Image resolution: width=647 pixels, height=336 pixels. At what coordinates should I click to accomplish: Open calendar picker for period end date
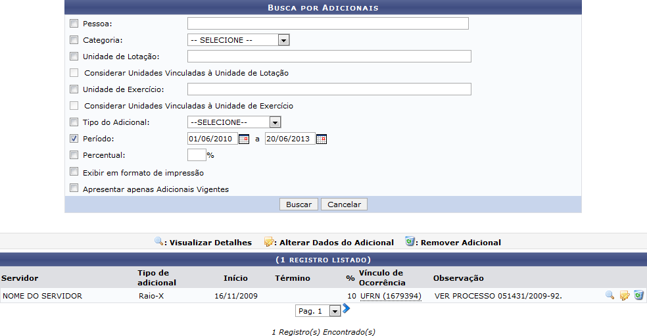[321, 139]
